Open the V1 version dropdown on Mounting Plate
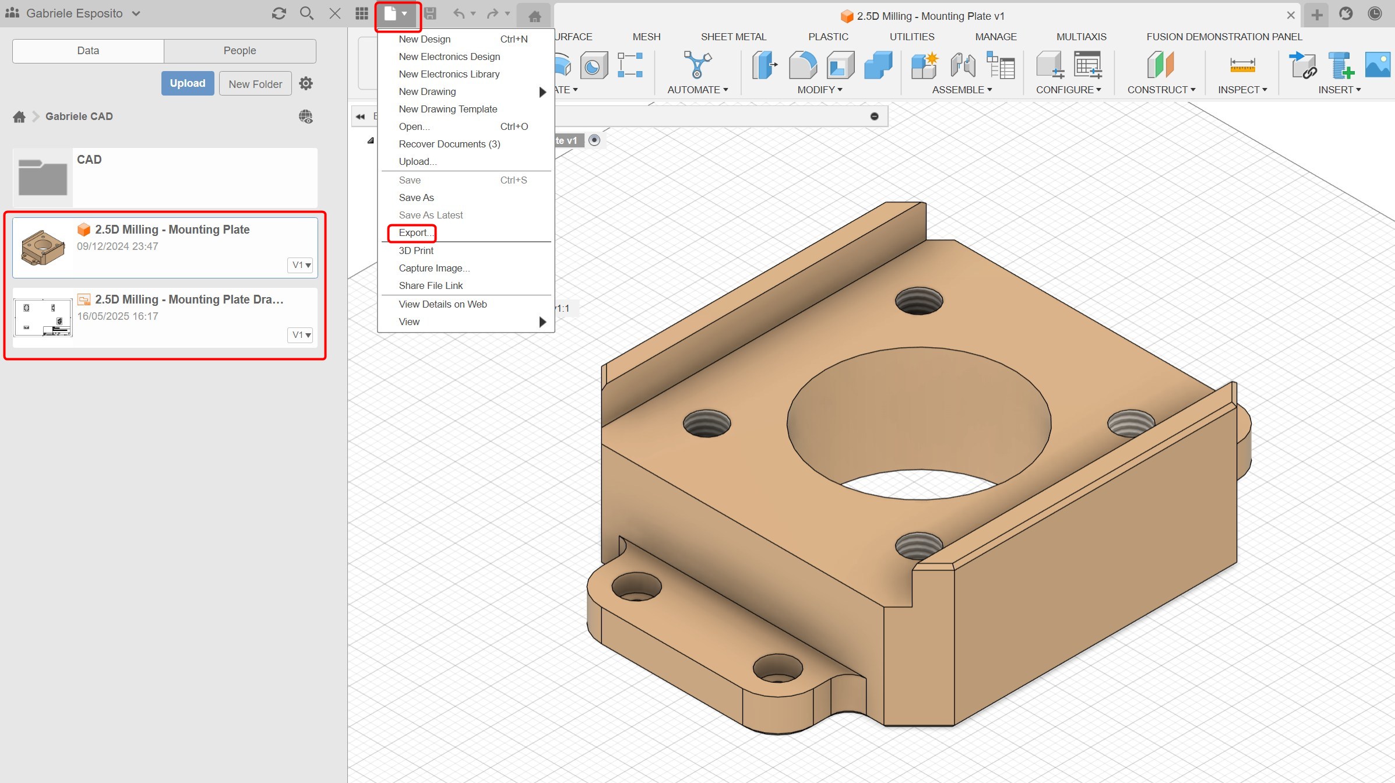The image size is (1395, 783). (x=300, y=264)
